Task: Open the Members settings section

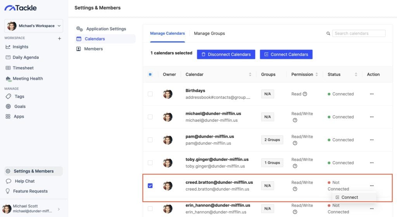Action: pyautogui.click(x=93, y=49)
